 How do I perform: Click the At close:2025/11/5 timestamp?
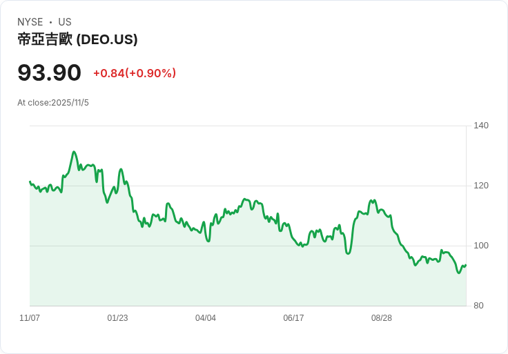coord(53,103)
